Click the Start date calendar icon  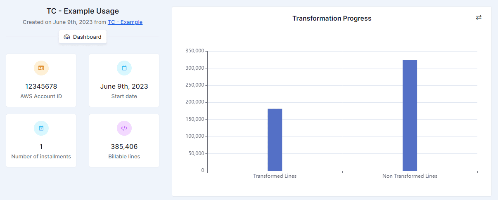124,68
